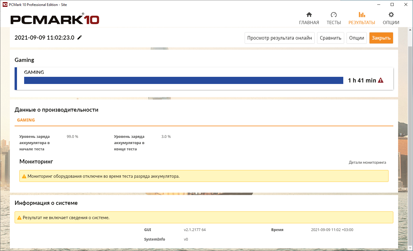Click Просмотр результата онлайн button
This screenshot has width=413, height=251.
point(280,38)
